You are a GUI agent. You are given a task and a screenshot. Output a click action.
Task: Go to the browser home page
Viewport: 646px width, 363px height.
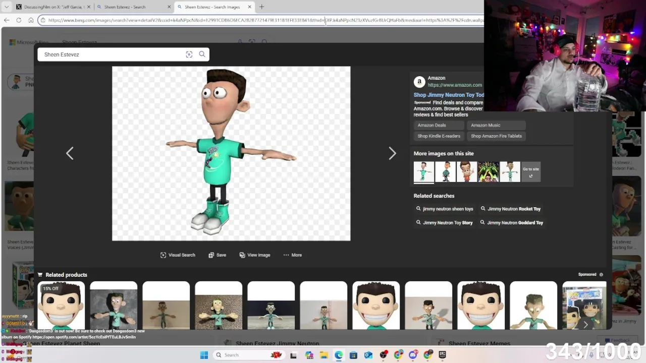pyautogui.click(x=31, y=20)
